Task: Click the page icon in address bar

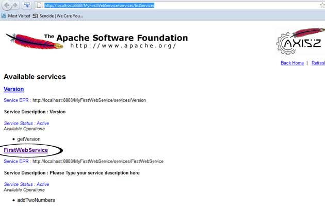Action: coord(39,5)
